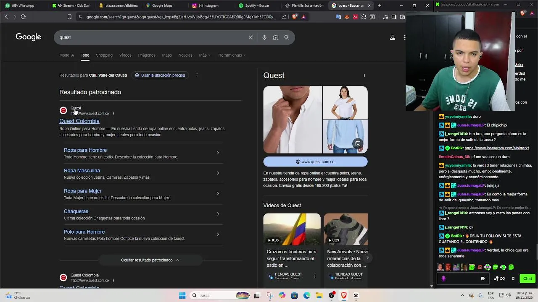Viewport: 538px width, 302px height.
Task: Open Quest knowledge panel three-dot menu
Action: coord(364,75)
